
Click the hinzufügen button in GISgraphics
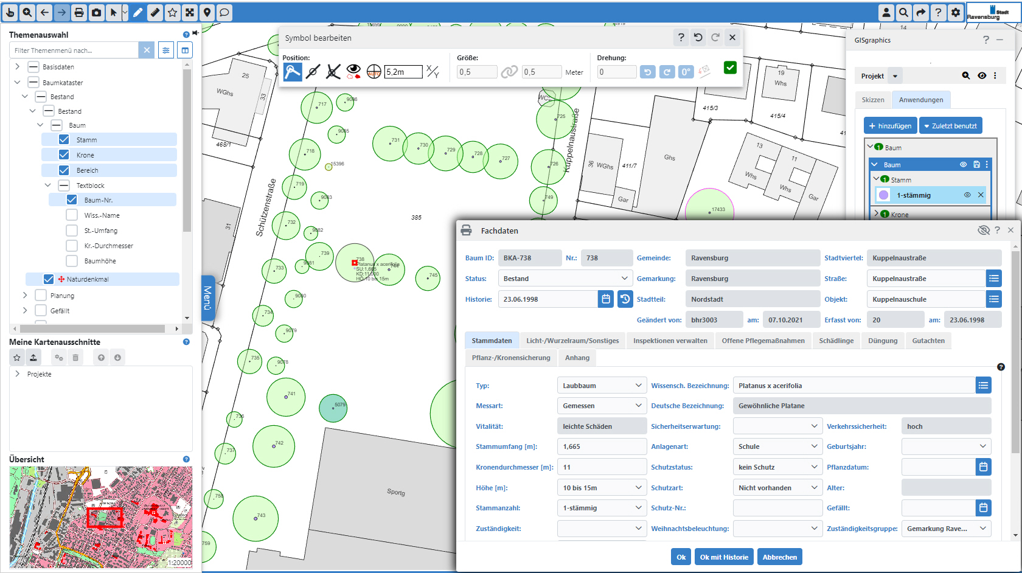pos(890,125)
